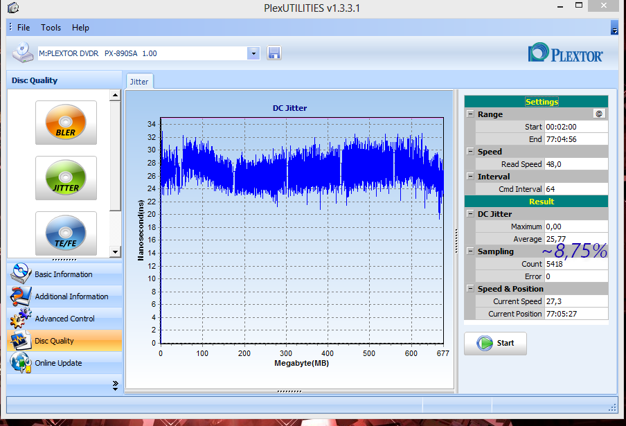
Task: Save results with the floppy disk icon
Action: [x=274, y=53]
